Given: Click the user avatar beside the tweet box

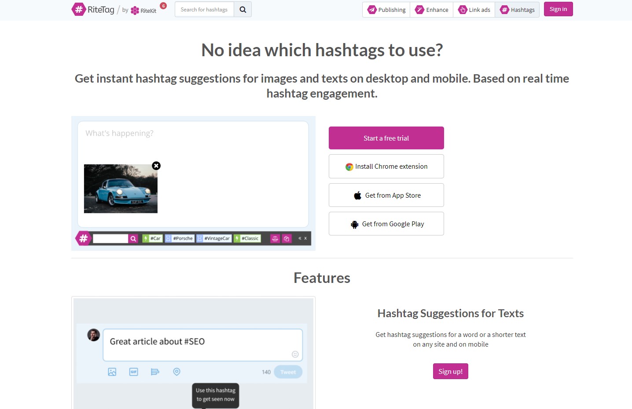Looking at the screenshot, I should [x=94, y=335].
